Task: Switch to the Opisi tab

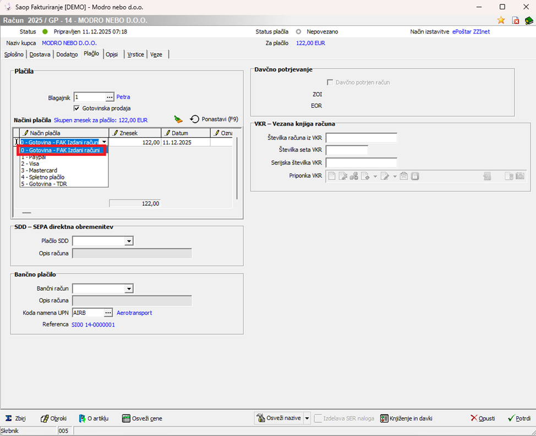Action: (112, 54)
